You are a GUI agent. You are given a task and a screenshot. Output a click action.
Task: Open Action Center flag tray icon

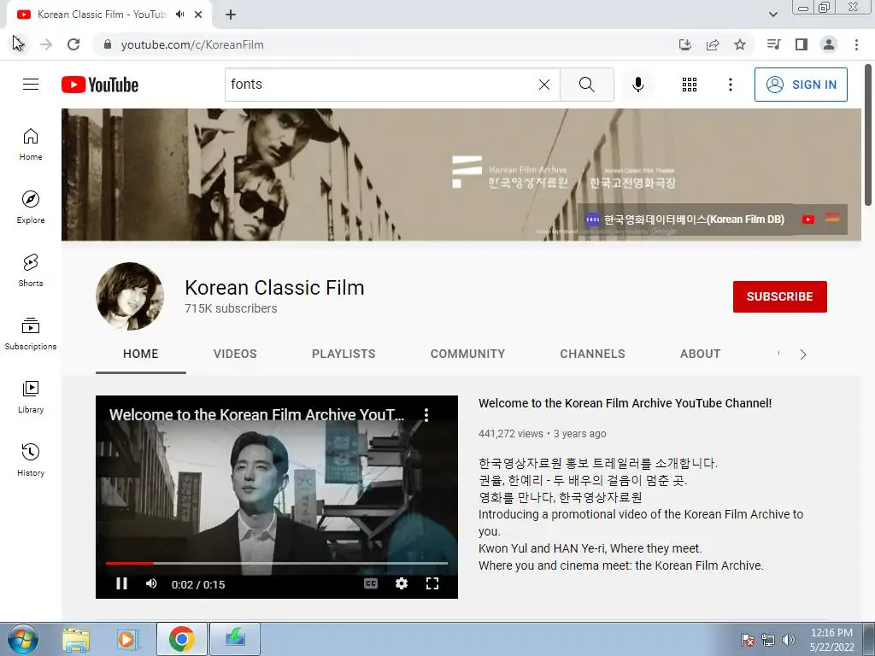tap(747, 639)
